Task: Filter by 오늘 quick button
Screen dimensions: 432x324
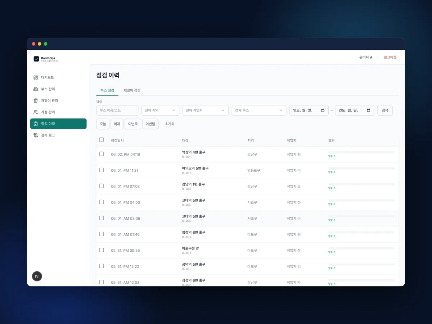Action: pyautogui.click(x=103, y=124)
